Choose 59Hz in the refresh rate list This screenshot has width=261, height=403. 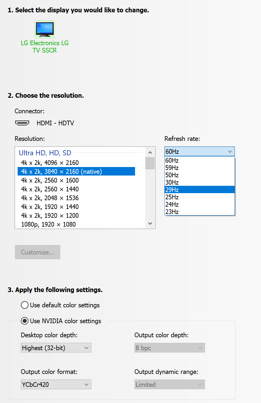click(200, 168)
